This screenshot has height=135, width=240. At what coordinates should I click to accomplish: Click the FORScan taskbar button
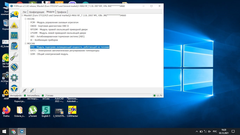click(22, 131)
